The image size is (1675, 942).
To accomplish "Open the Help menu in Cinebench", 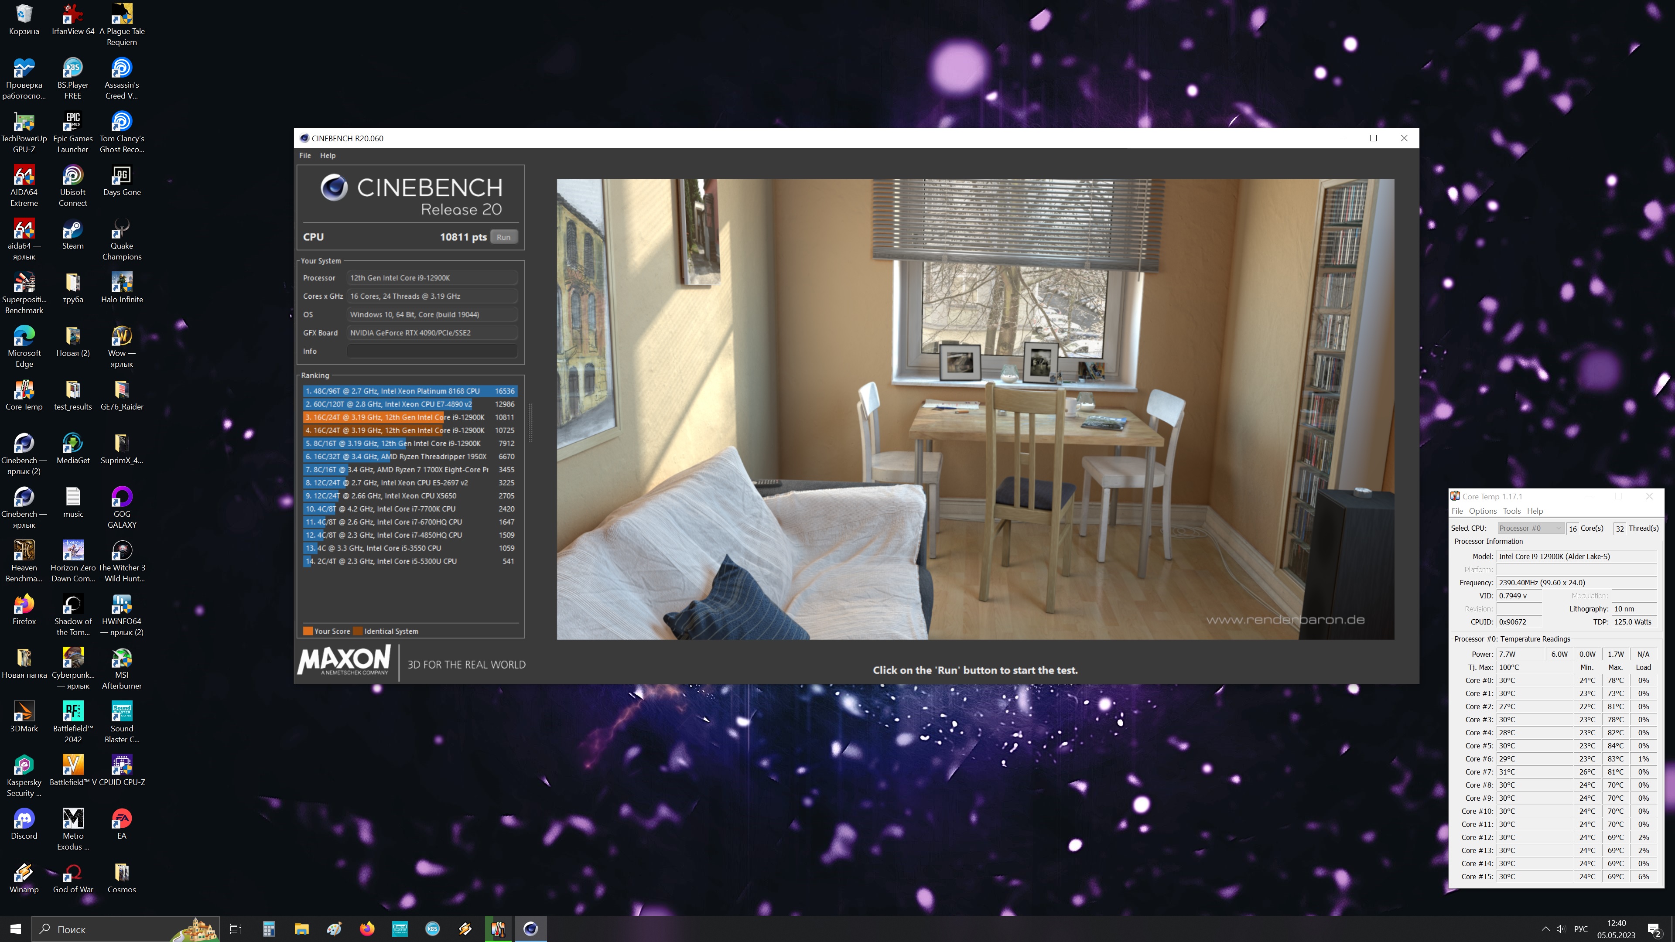I will (328, 155).
